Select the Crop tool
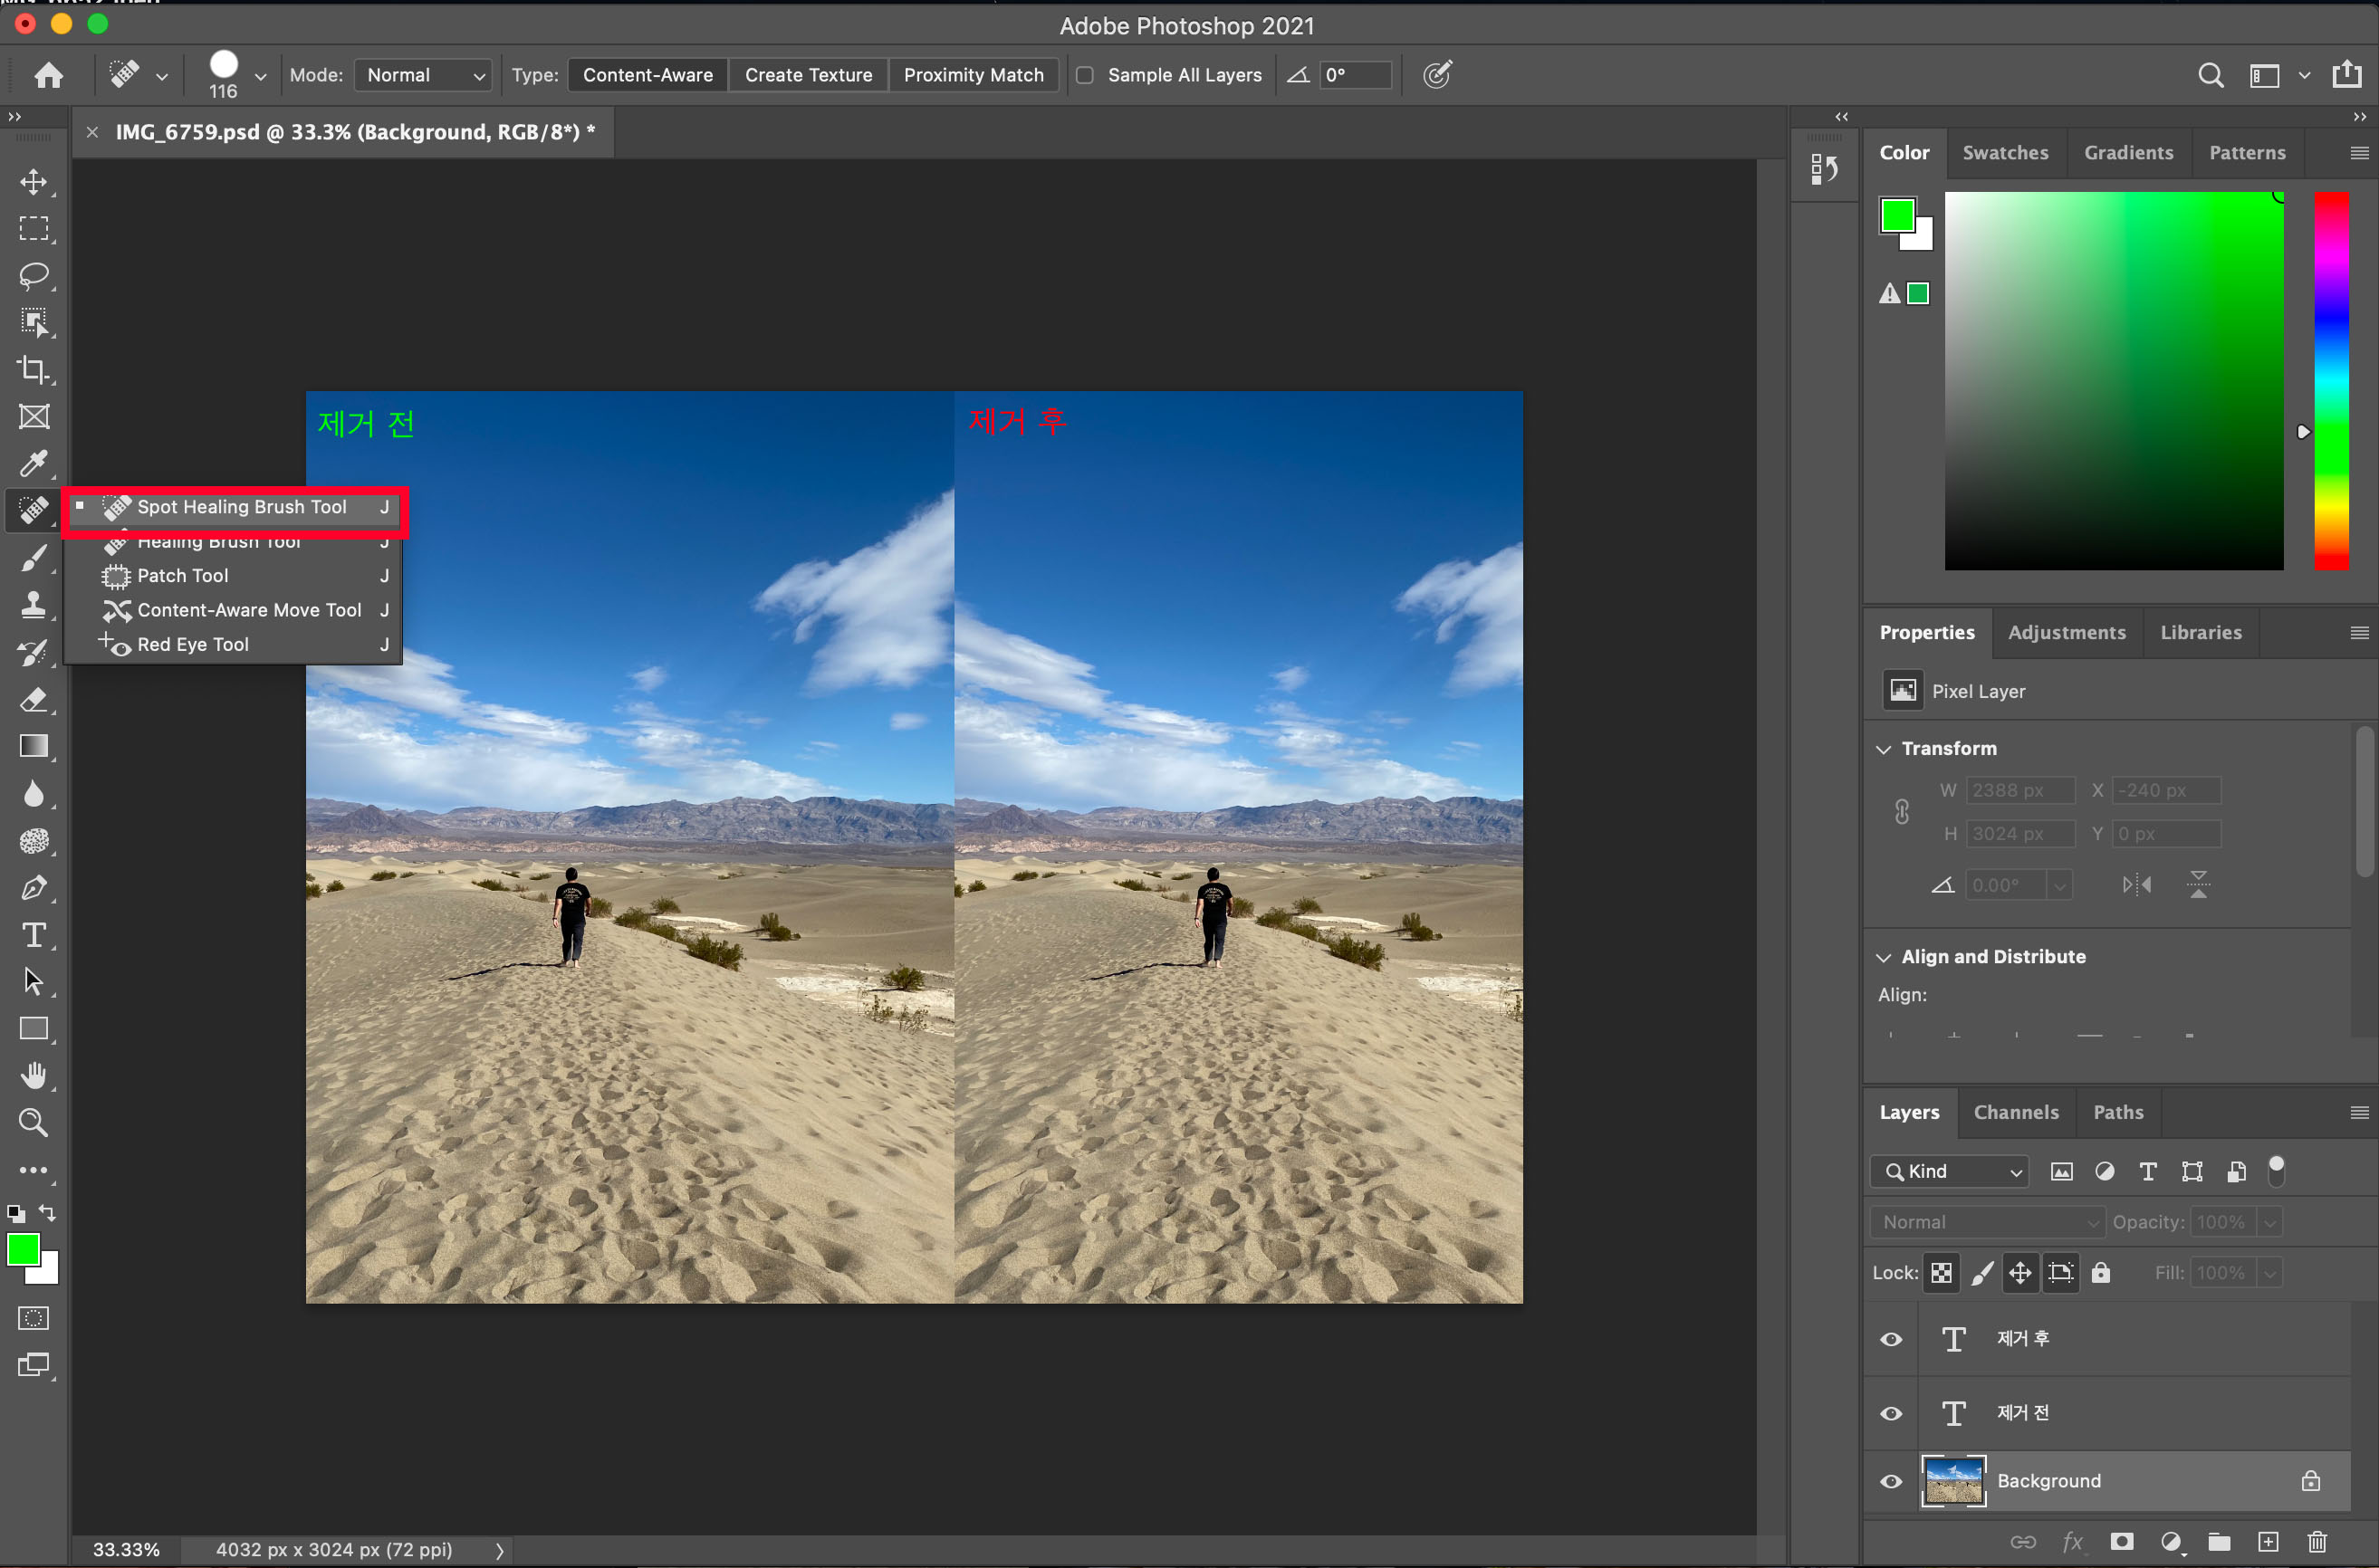2379x1568 pixels. (x=34, y=369)
